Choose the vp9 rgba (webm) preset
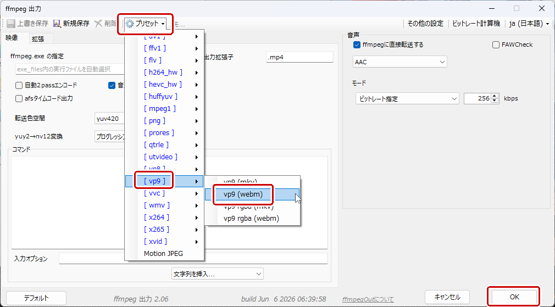The width and height of the screenshot is (555, 307). (x=252, y=218)
